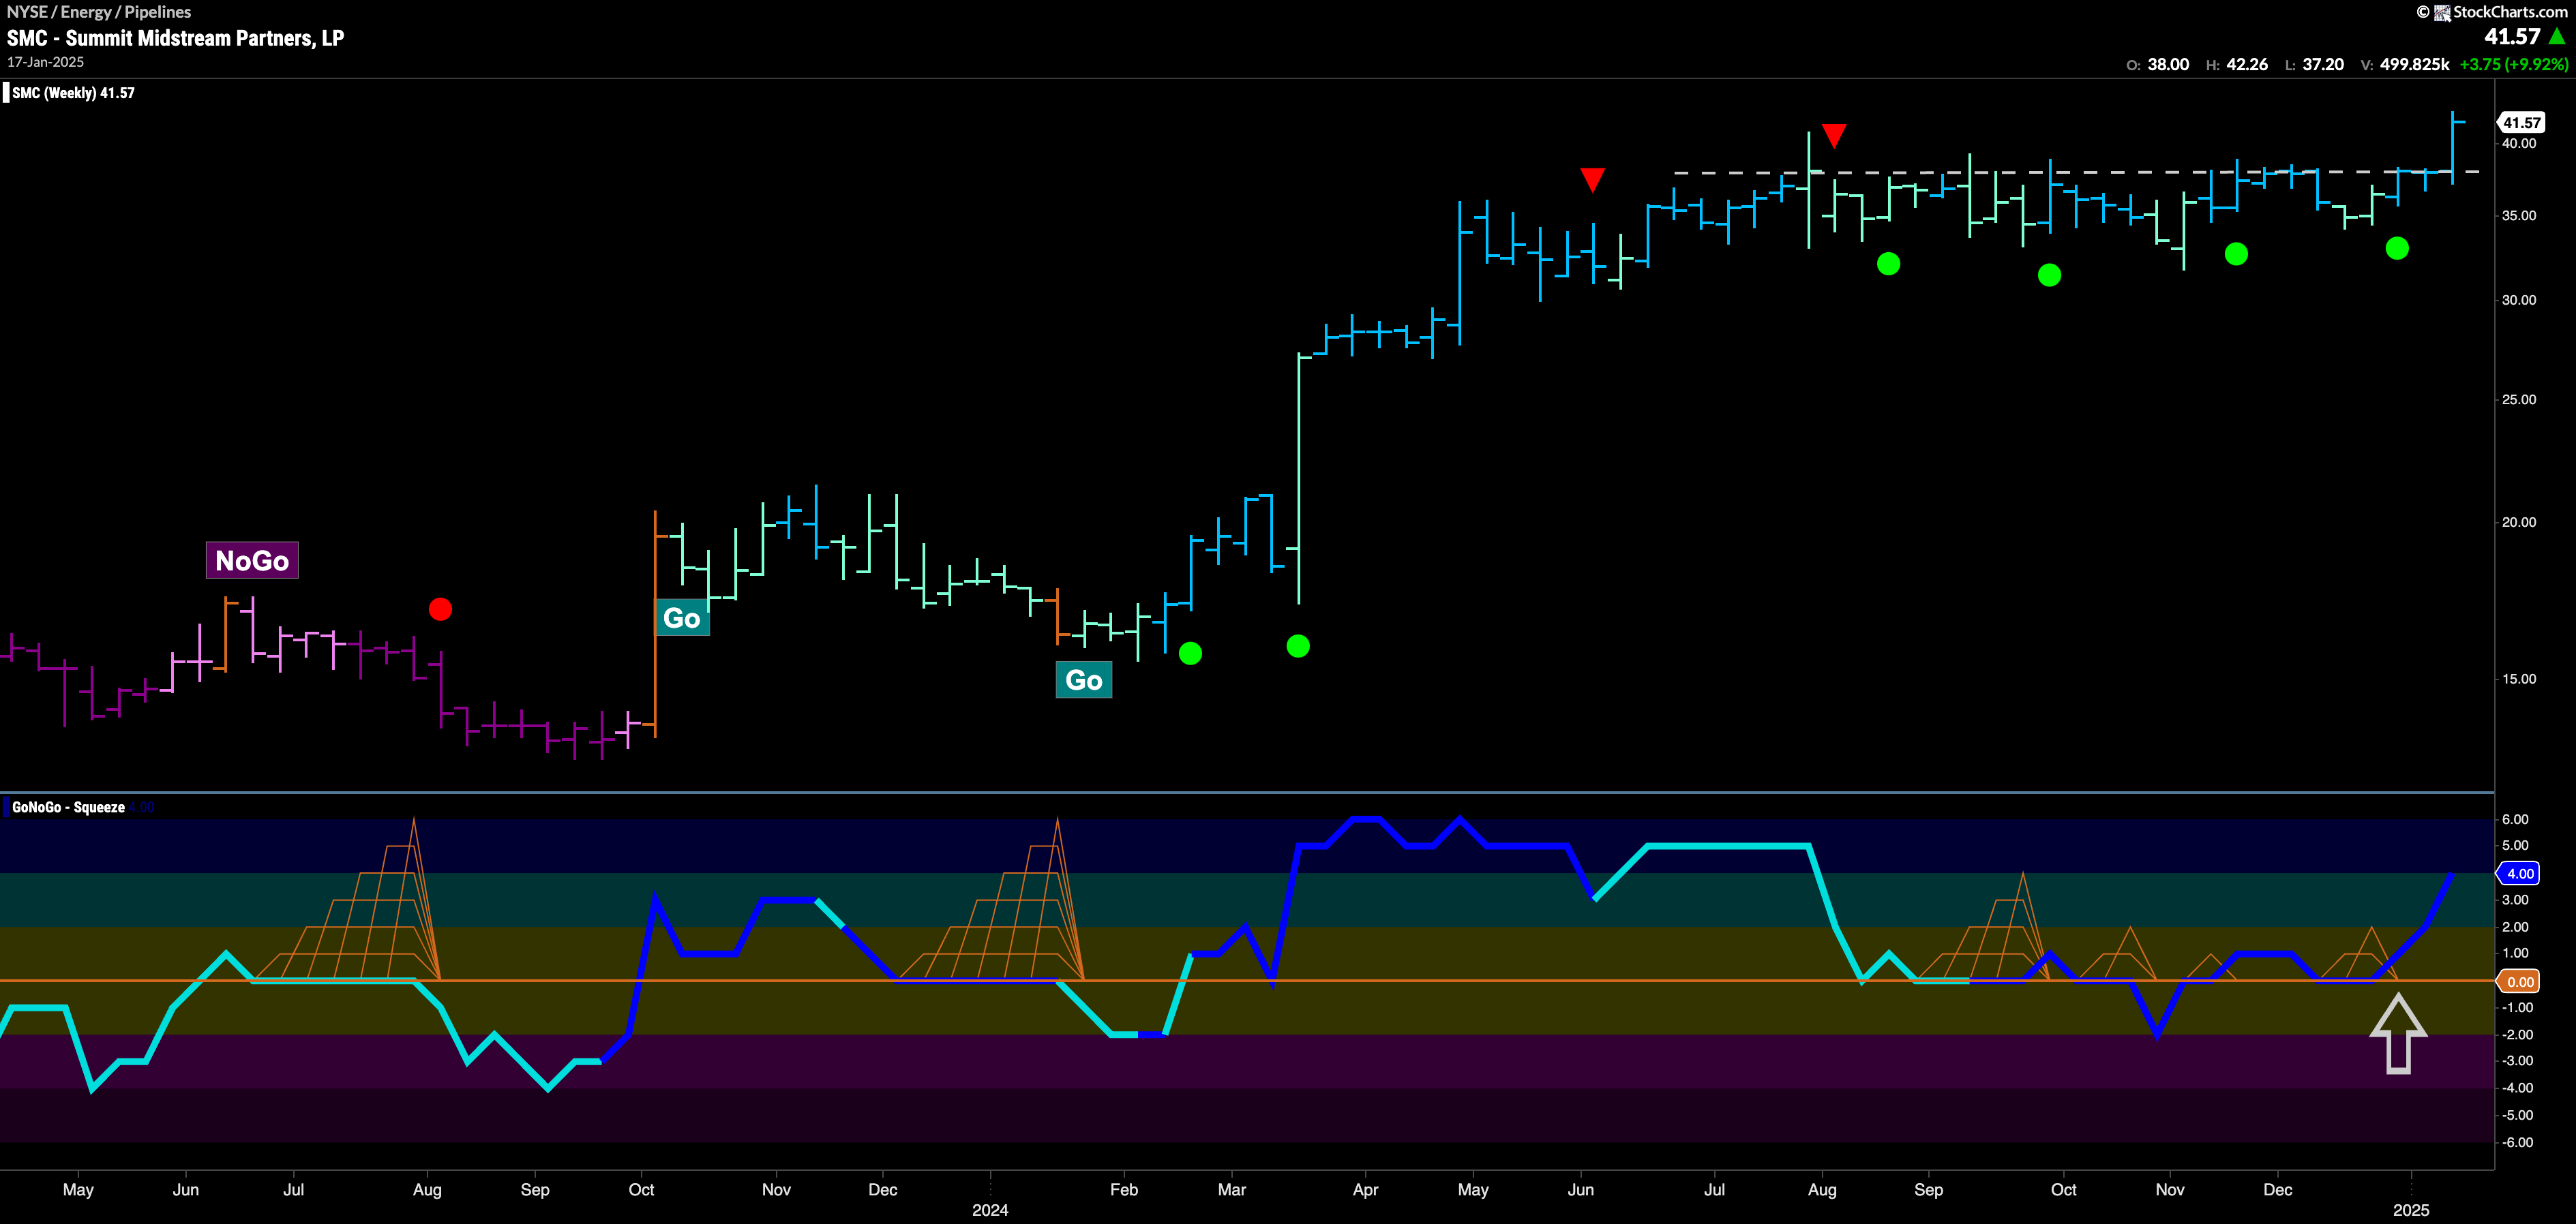The image size is (2576, 1224).
Task: Click the green dot near late December 2024
Action: pos(2397,248)
